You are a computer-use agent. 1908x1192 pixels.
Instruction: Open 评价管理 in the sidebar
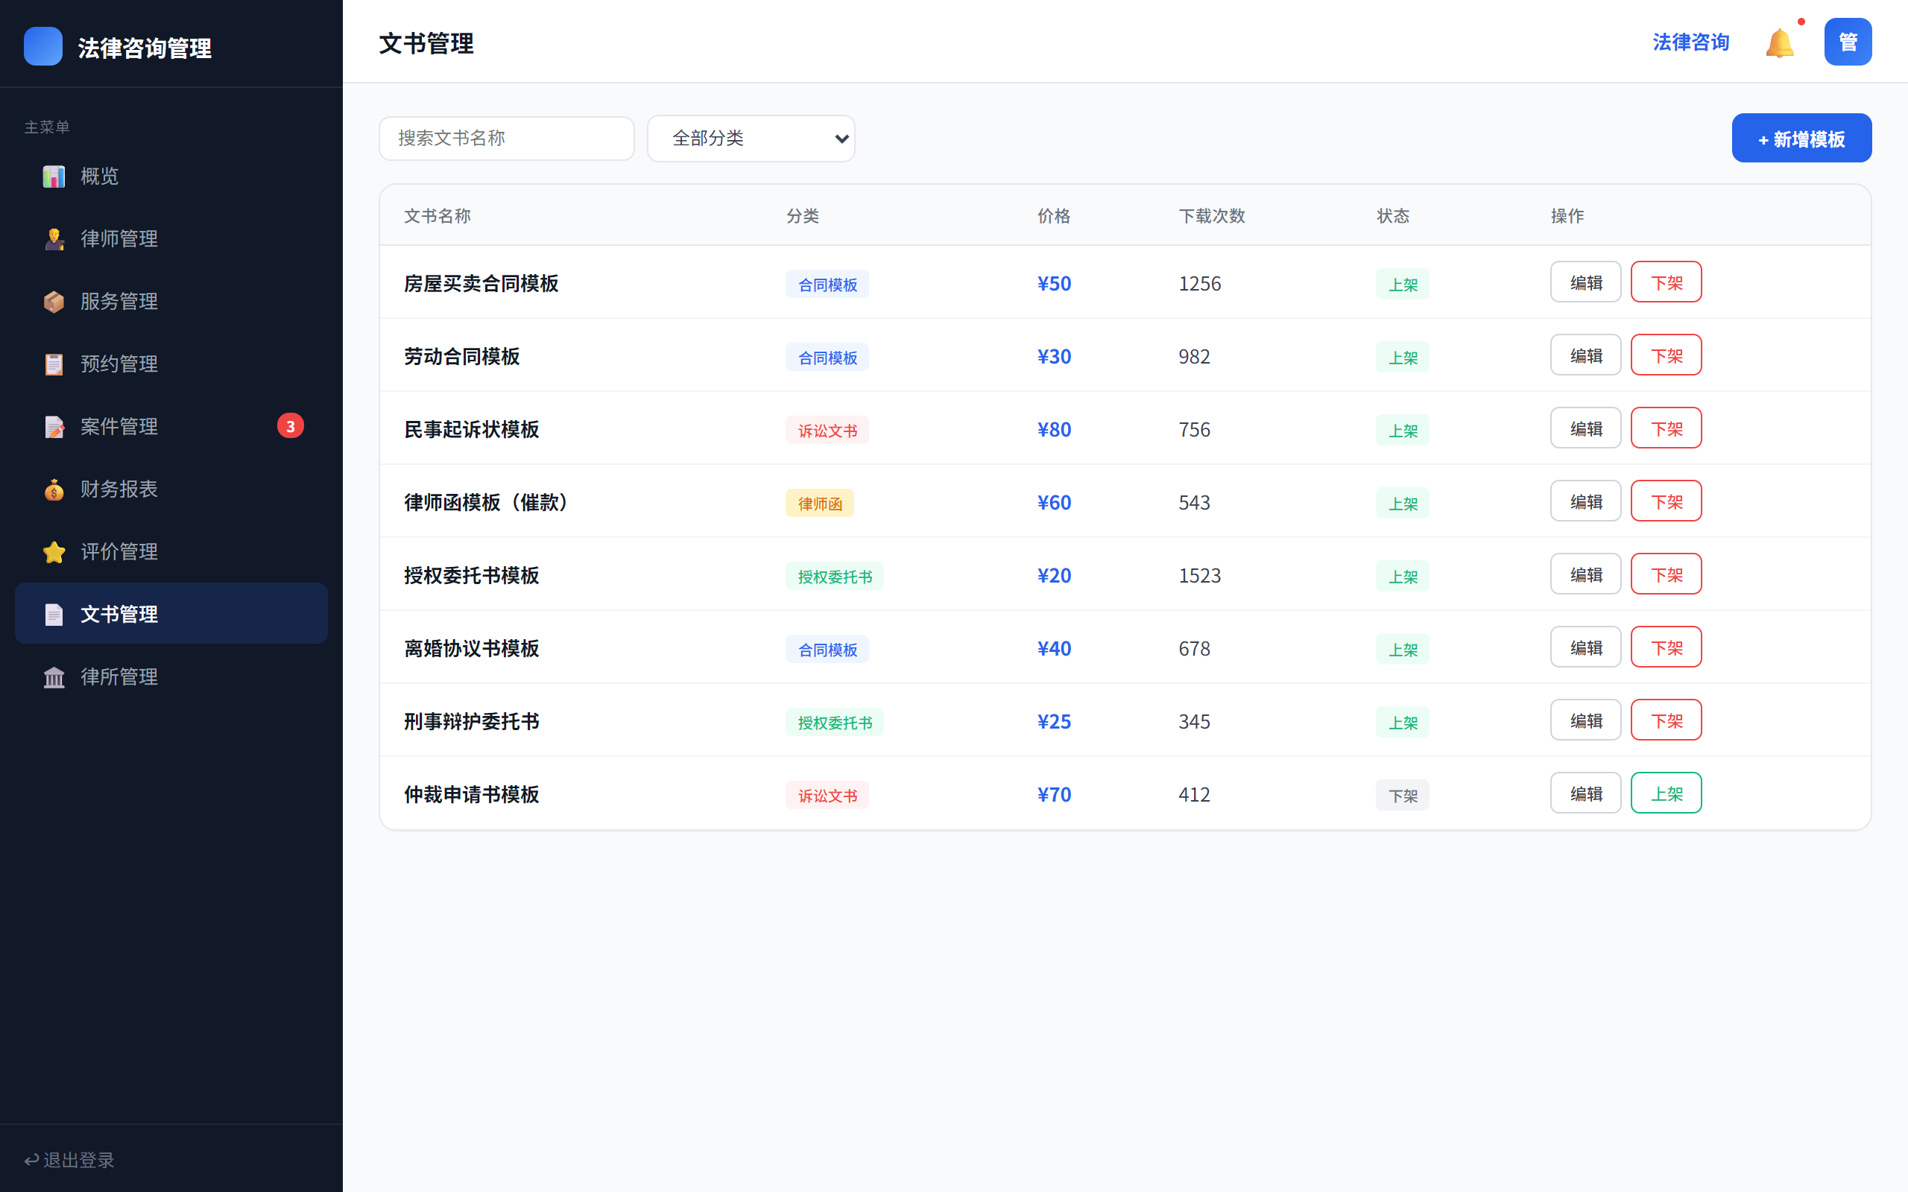pyautogui.click(x=171, y=552)
